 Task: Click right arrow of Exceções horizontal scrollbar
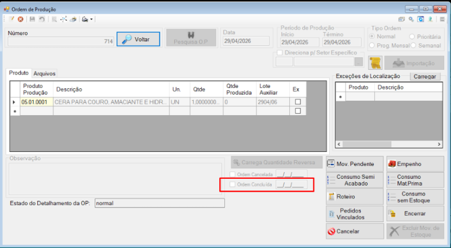pyautogui.click(x=439, y=144)
